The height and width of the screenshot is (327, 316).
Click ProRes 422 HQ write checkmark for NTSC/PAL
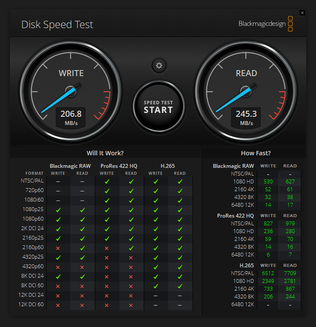107,181
